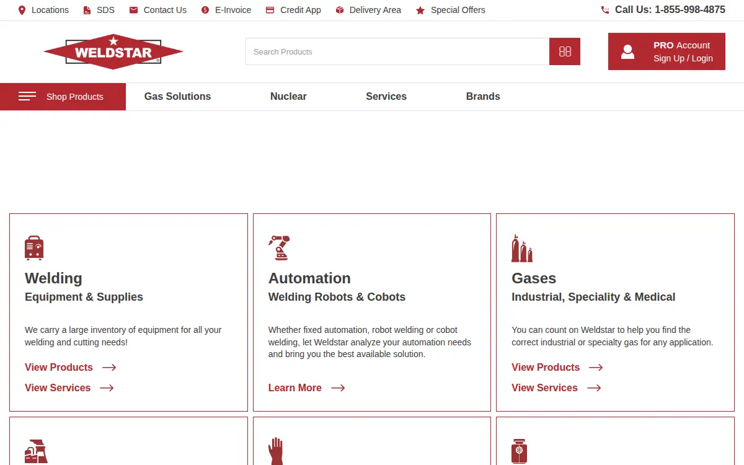
Task: Open the Credit App link
Action: tap(301, 10)
